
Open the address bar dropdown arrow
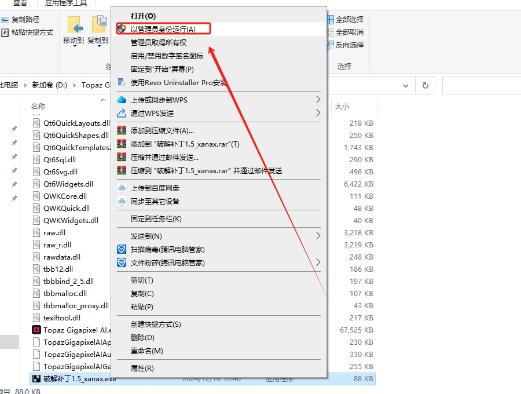(x=405, y=85)
